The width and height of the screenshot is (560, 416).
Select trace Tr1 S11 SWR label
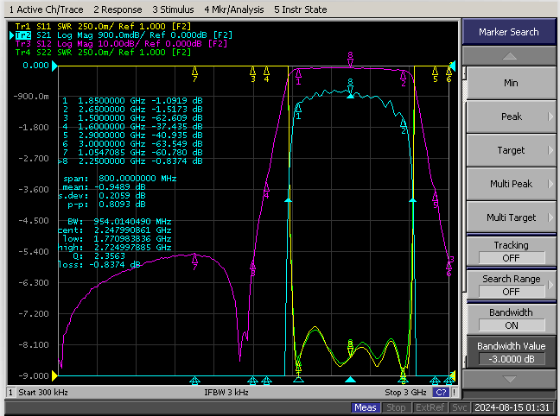103,27
